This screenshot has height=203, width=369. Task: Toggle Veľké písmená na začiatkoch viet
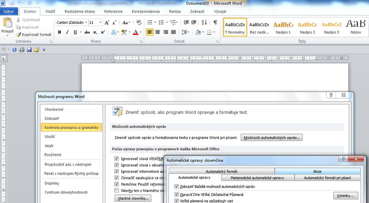[177, 201]
